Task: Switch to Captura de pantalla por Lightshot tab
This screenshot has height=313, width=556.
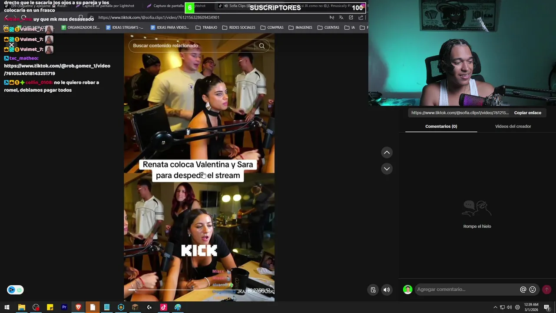Action: [x=105, y=6]
